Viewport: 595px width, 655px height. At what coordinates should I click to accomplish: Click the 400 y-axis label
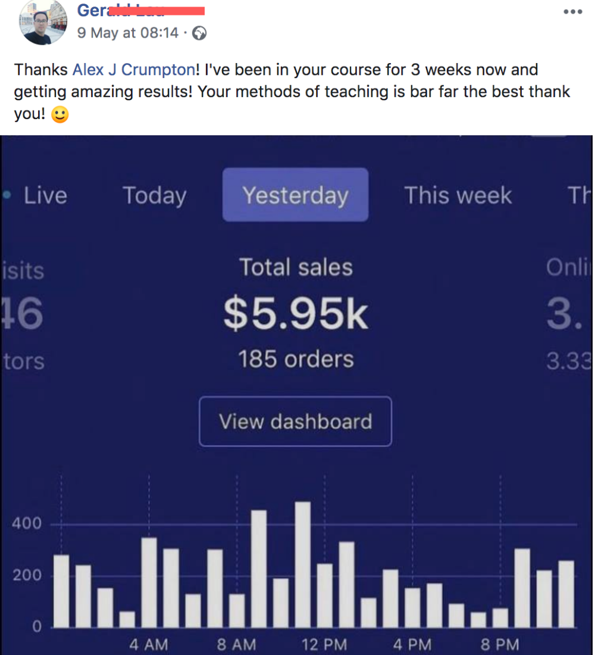[27, 524]
